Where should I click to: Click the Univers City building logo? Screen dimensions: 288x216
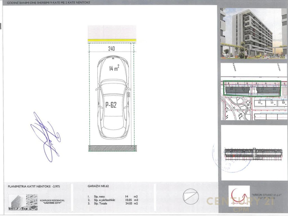[24, 202]
